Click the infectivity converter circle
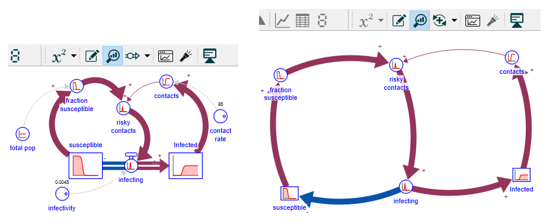This screenshot has height=221, width=559. point(62,194)
